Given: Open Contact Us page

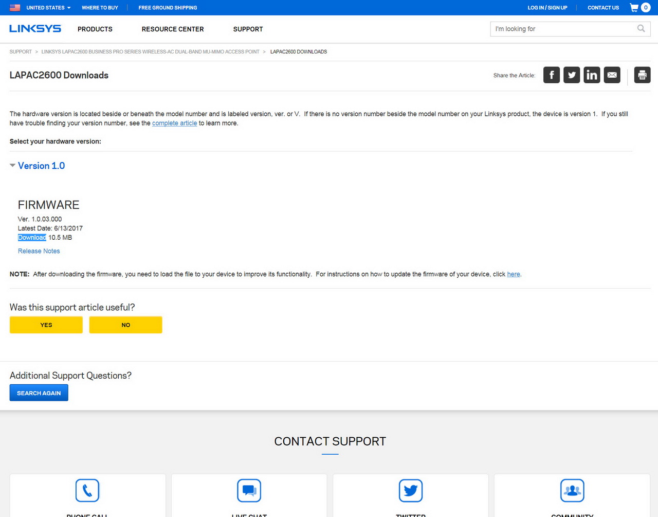Looking at the screenshot, I should point(603,8).
